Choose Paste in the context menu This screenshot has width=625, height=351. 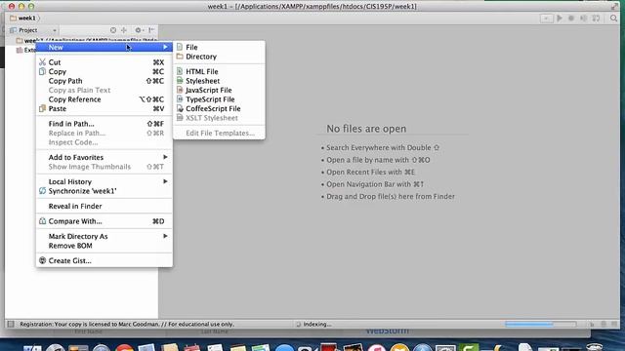pyautogui.click(x=104, y=108)
